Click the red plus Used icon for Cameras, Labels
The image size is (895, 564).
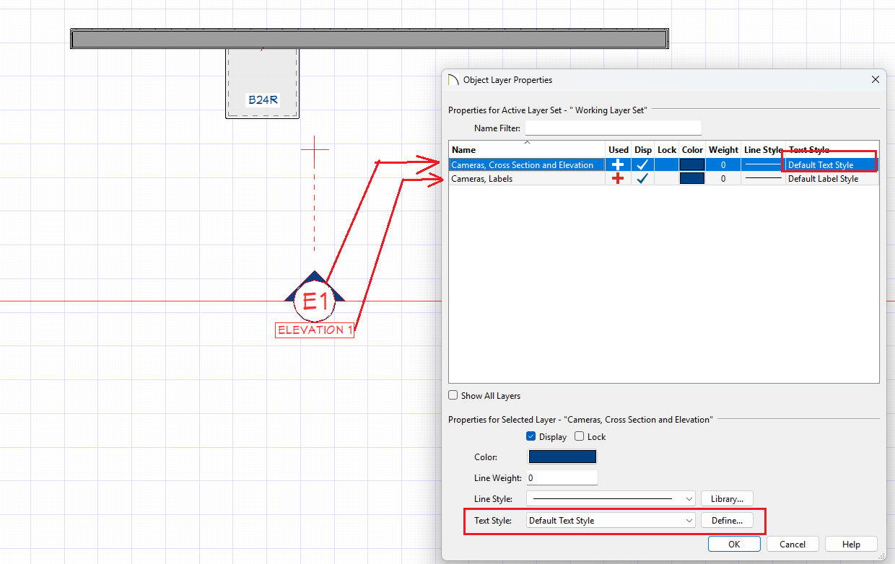tap(618, 179)
